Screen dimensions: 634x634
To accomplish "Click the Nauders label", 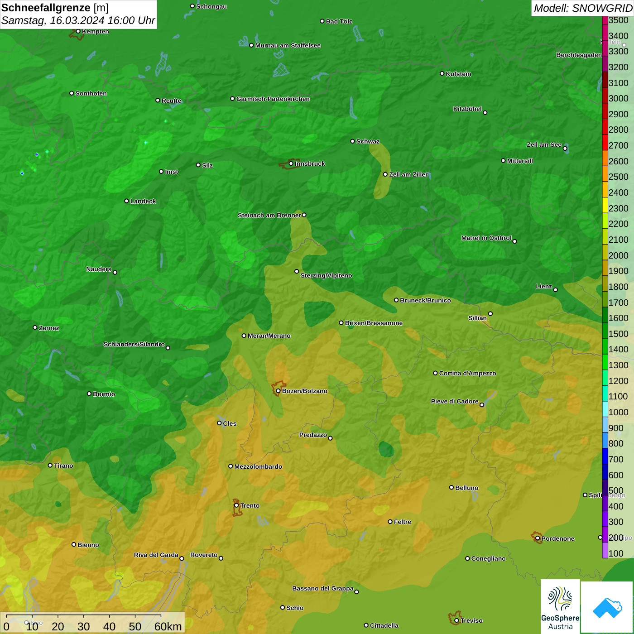I will [99, 269].
